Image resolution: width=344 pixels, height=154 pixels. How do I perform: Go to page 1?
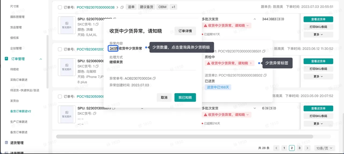click(x=284, y=148)
